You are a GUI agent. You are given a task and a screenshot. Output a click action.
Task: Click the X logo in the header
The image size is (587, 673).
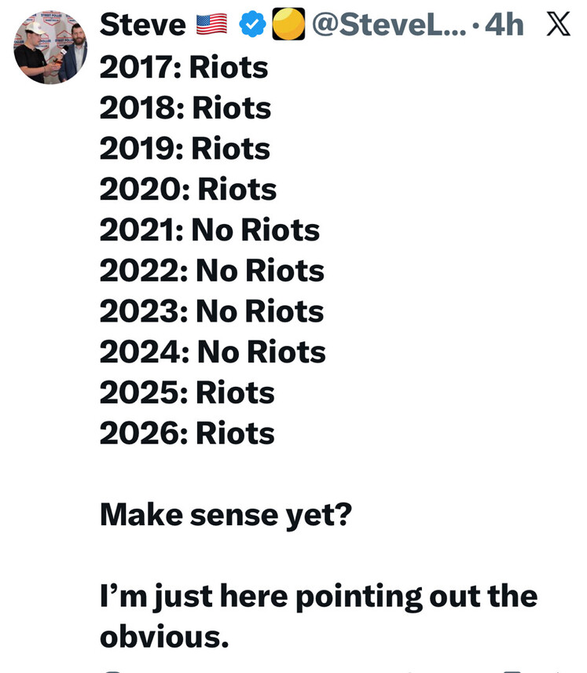tap(557, 26)
